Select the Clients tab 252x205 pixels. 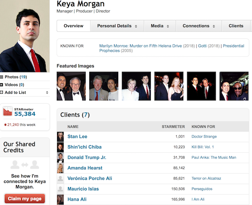[236, 26]
